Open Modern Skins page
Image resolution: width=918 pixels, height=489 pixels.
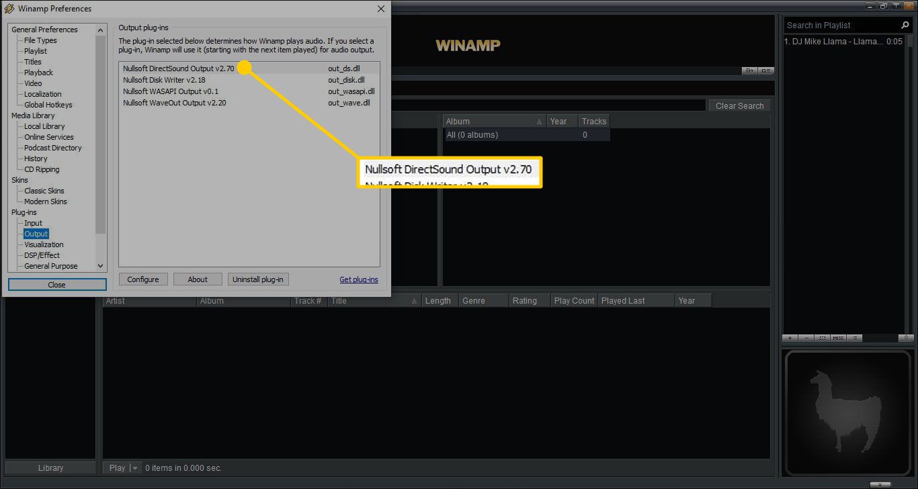pos(46,202)
